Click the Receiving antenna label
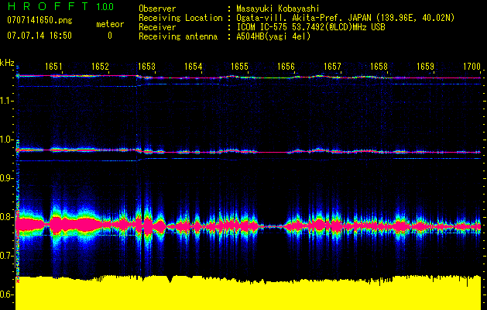Screen dimensions: 487x310 178,36
